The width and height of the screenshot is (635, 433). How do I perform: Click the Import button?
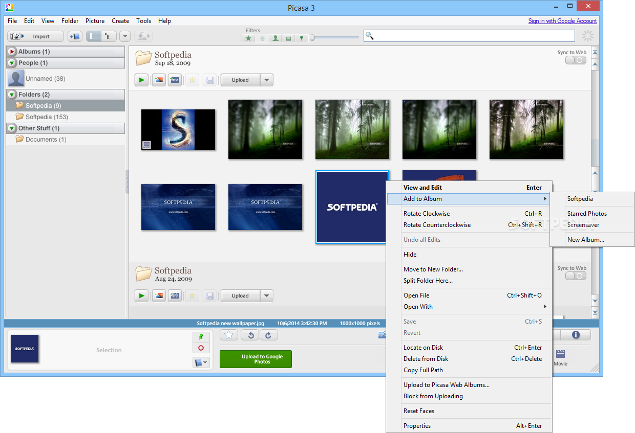point(35,36)
